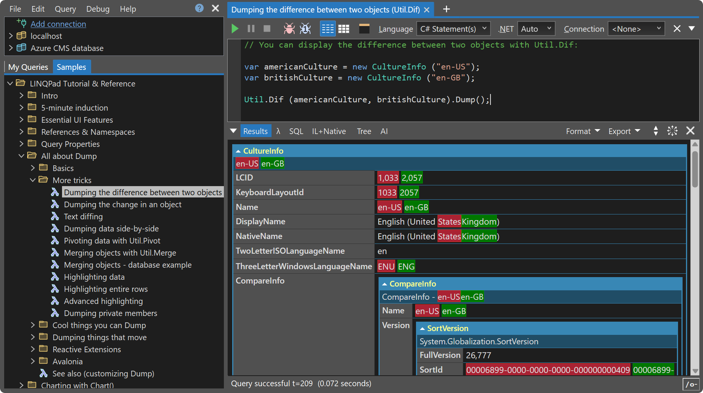Expand the 'Basics' folder
703x393 pixels.
click(33, 168)
